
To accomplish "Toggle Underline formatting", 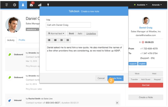I will coord(91,34).
